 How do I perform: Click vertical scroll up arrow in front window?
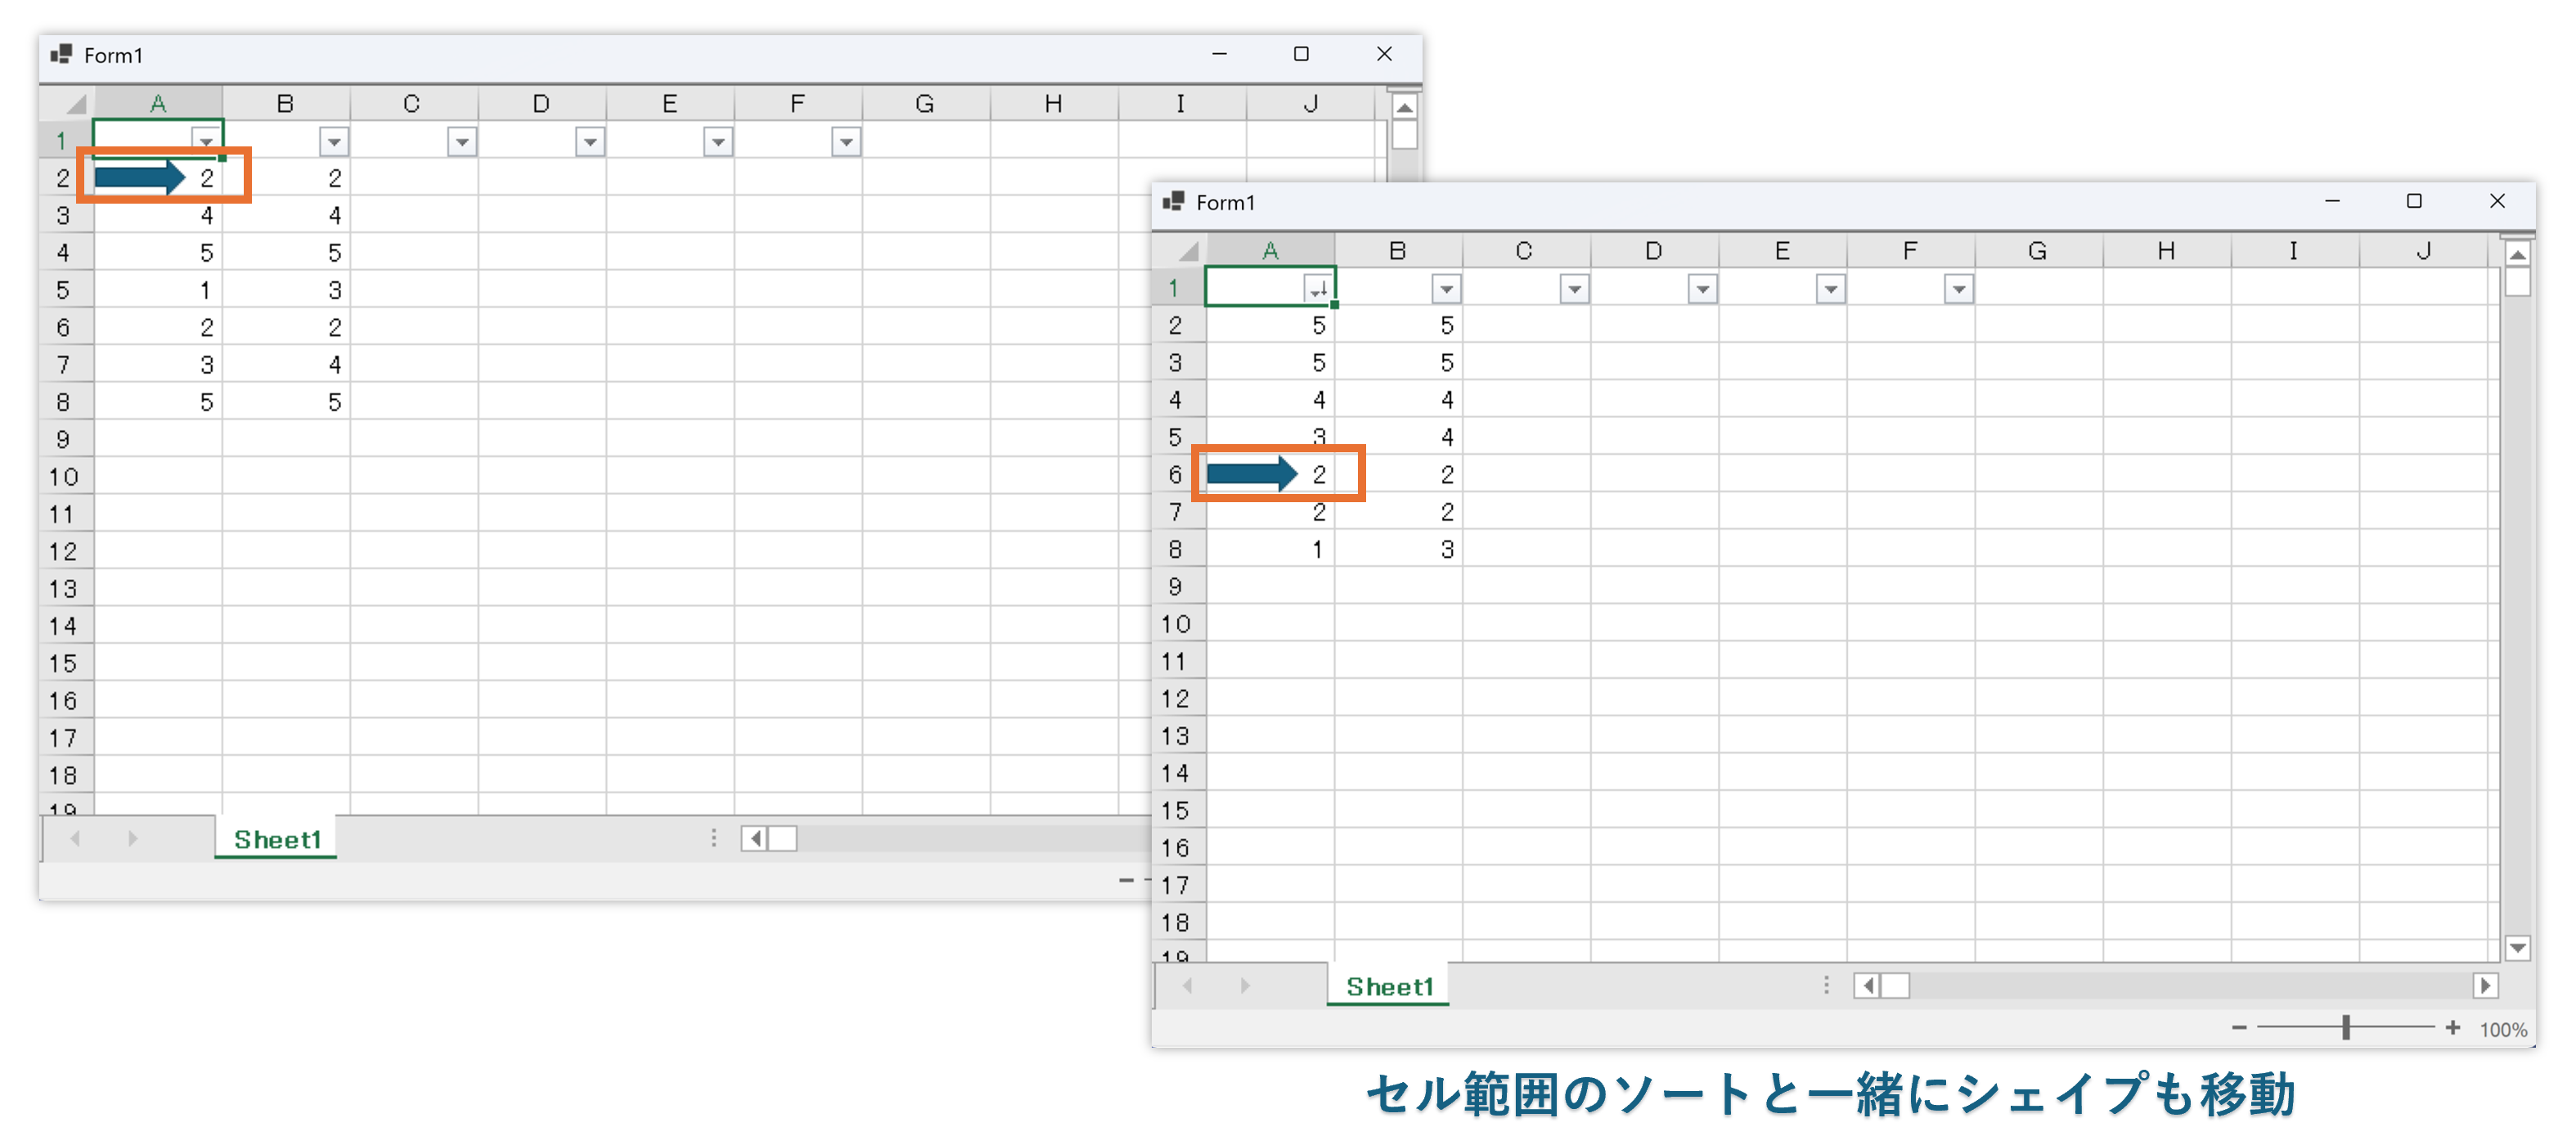click(x=2517, y=254)
